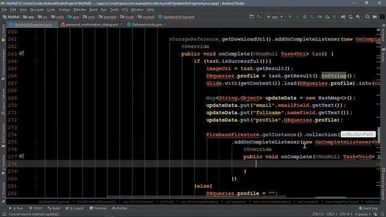Click the vertical scrollbar thumb of editor
Screen dimensions: 386x217
(x=379, y=135)
